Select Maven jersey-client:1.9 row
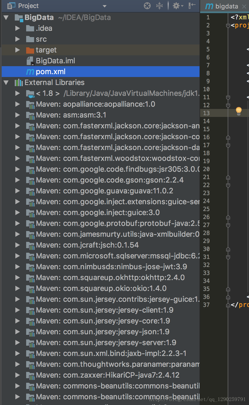 coord(101,310)
